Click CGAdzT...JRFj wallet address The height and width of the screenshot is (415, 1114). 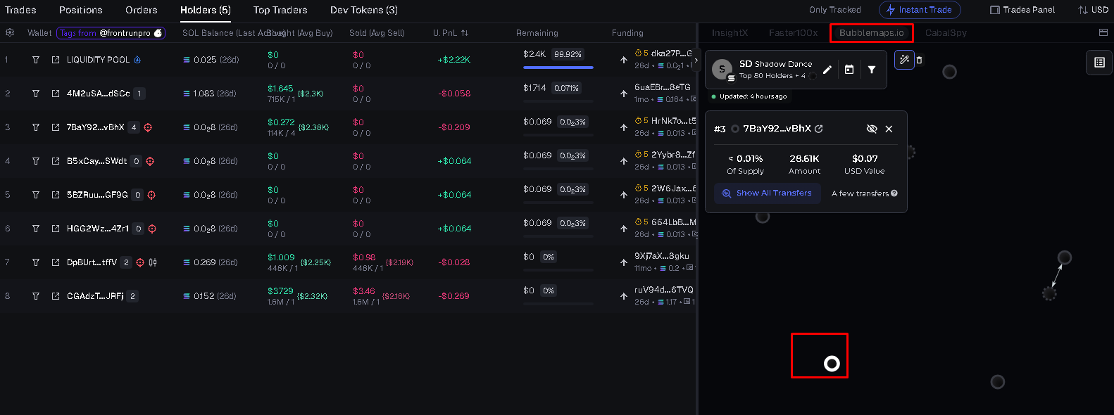click(x=95, y=296)
